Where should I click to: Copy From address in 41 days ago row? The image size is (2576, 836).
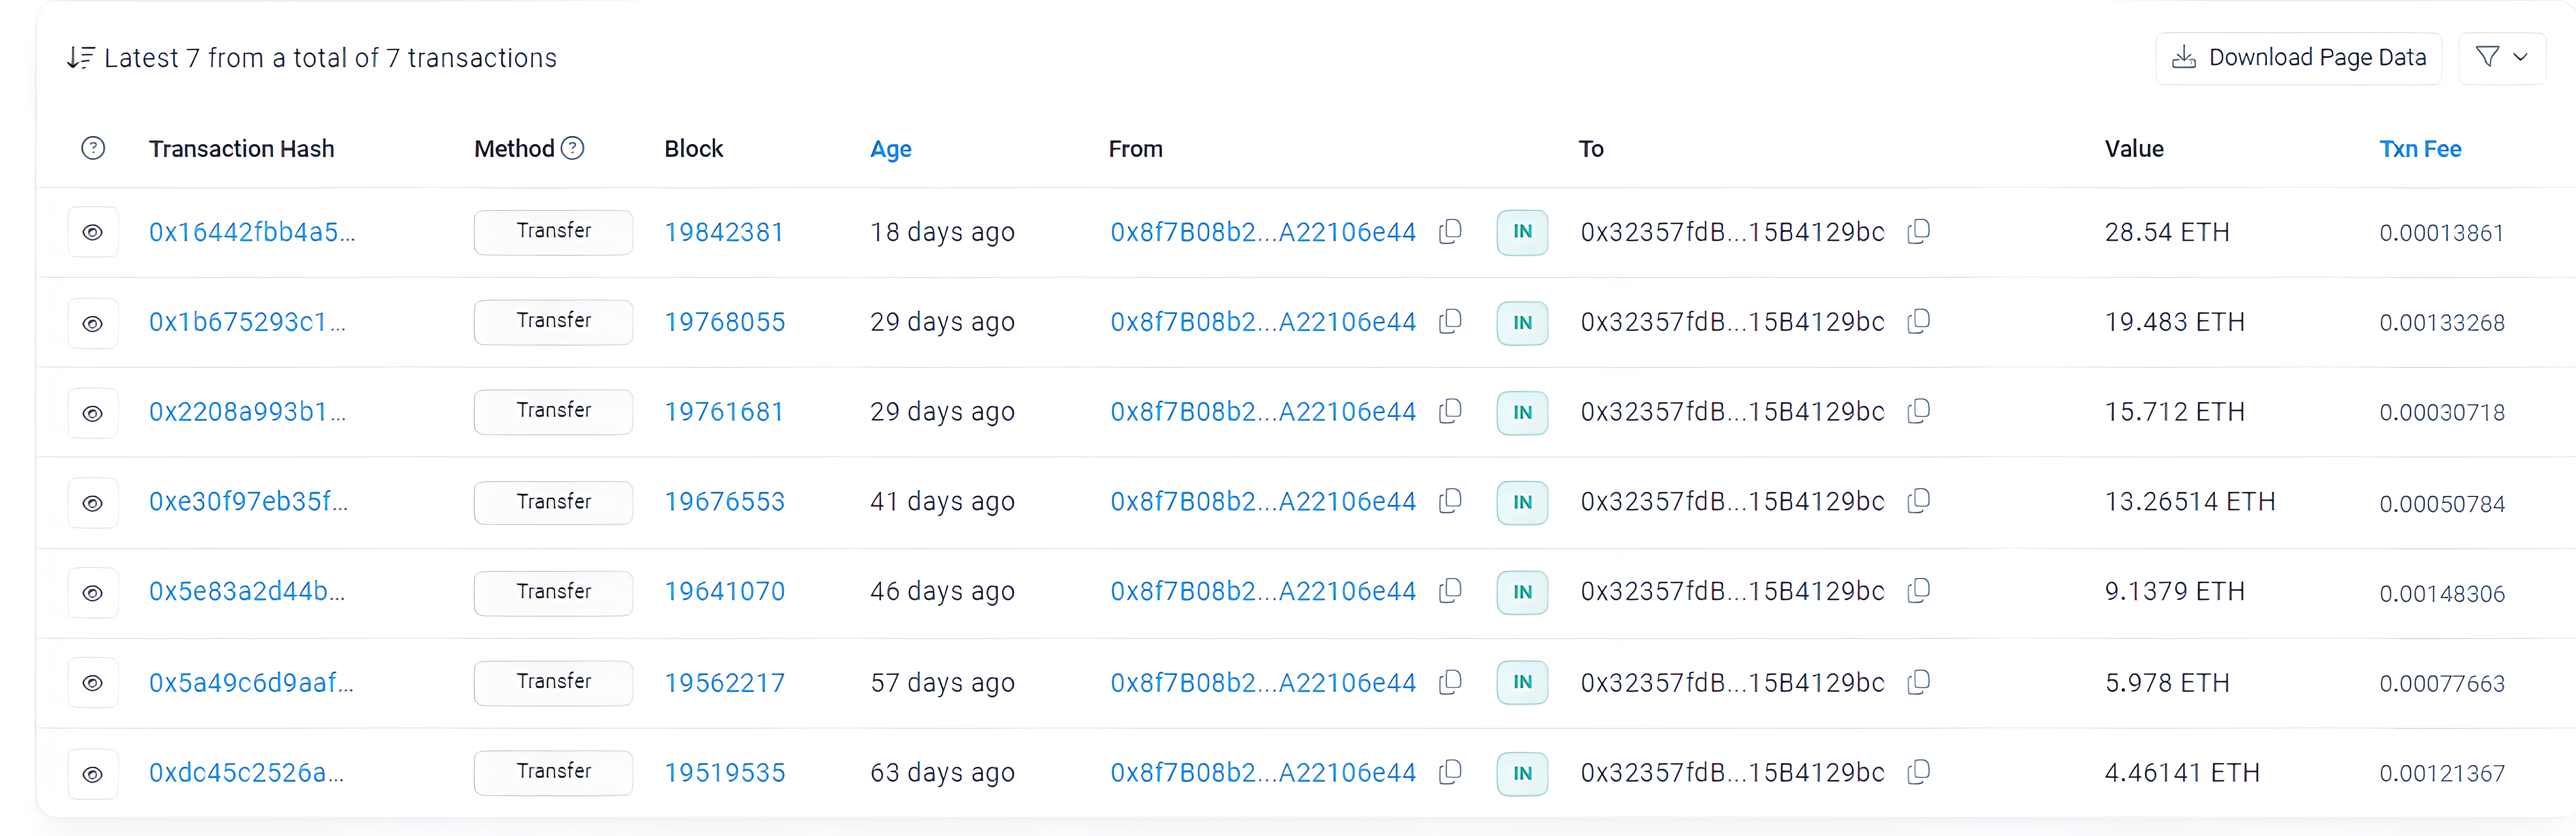[1450, 501]
